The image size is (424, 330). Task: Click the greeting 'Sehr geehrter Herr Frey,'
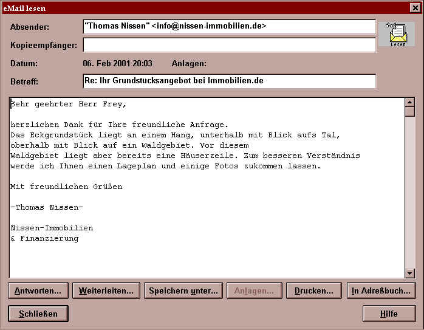point(68,104)
